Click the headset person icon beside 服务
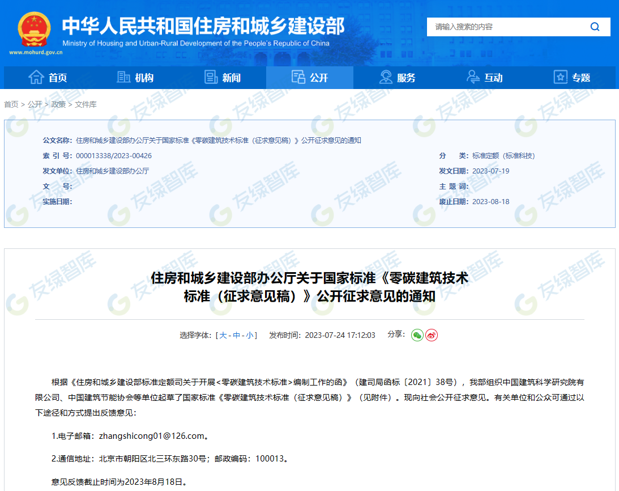 coord(386,77)
